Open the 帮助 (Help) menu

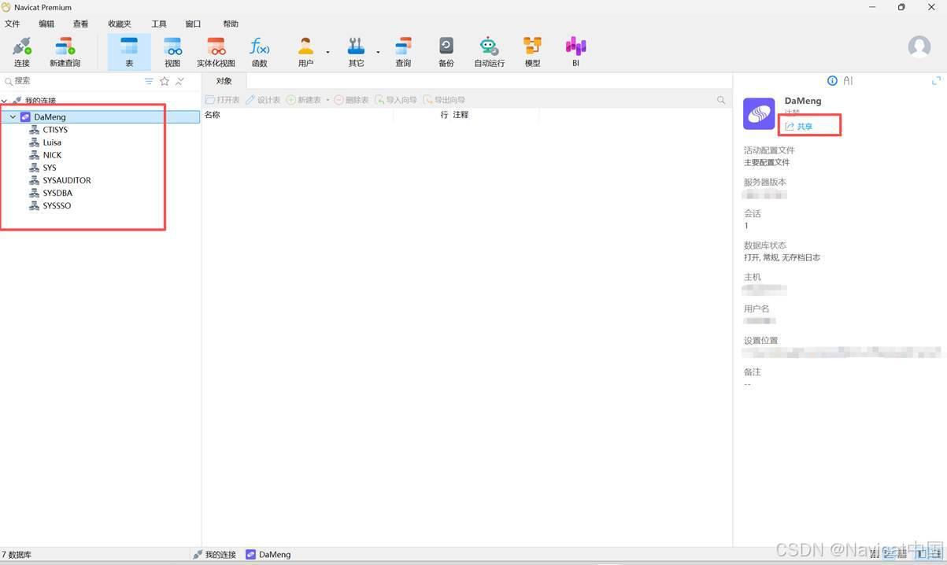[x=231, y=24]
